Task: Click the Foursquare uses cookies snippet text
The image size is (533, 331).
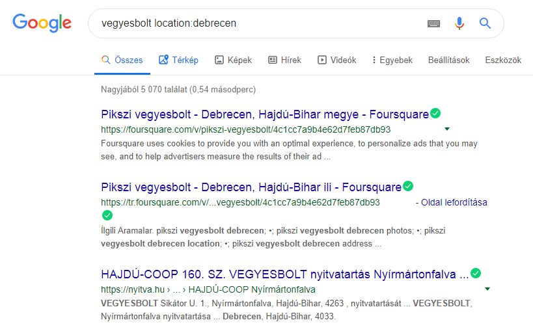Action: pyautogui.click(x=289, y=150)
